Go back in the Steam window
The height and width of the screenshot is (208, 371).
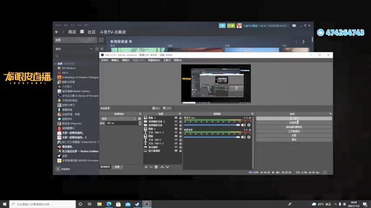tap(57, 32)
